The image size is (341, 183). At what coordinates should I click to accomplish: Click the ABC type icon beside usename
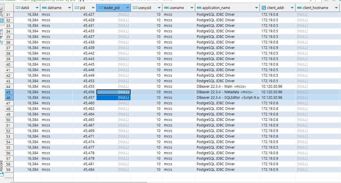166,8
